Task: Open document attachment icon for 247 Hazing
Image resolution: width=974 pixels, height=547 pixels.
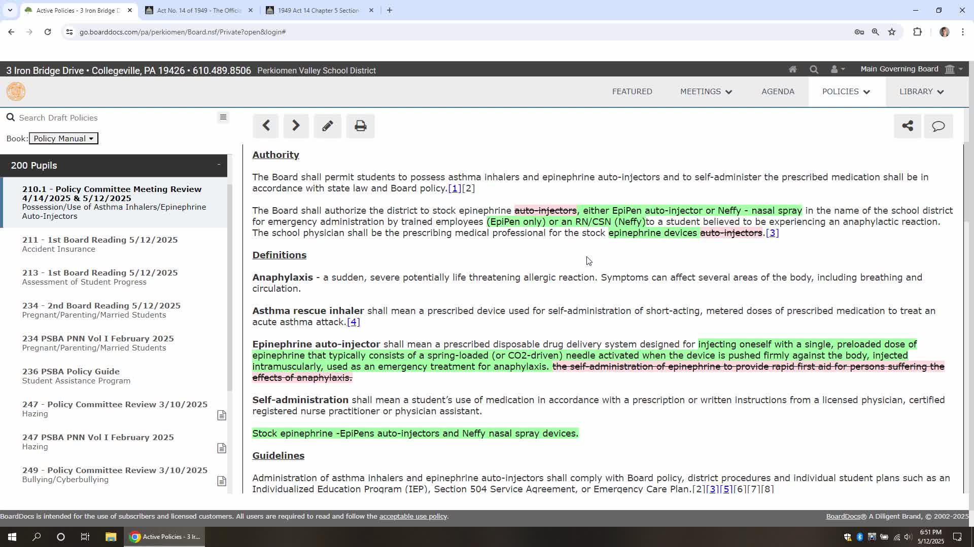Action: [x=222, y=415]
